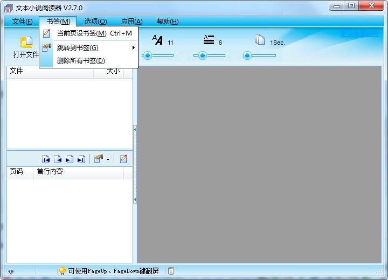Click the status tip 可使用PageUp、PageDown键翻屏

[x=114, y=271]
